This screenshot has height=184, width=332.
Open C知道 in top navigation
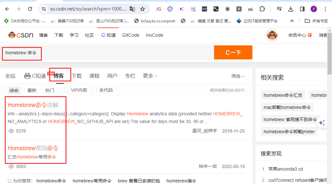[x=108, y=35]
